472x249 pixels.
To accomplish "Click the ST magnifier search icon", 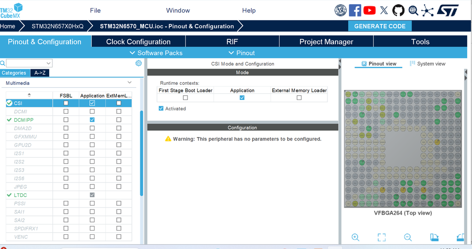I will click(413, 10).
